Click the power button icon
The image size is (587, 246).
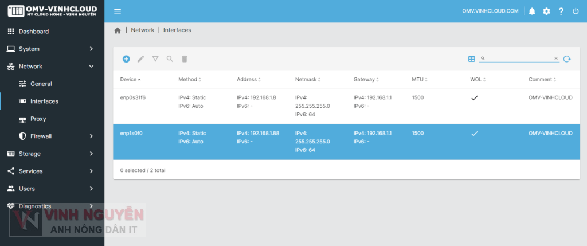click(x=576, y=11)
